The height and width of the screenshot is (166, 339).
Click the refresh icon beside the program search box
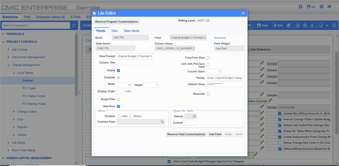(x=74, y=25)
